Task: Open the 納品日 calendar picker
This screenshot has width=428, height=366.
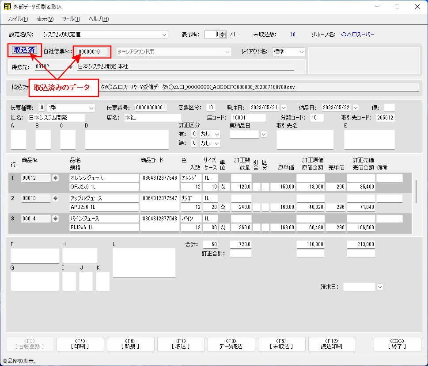Action: point(356,108)
